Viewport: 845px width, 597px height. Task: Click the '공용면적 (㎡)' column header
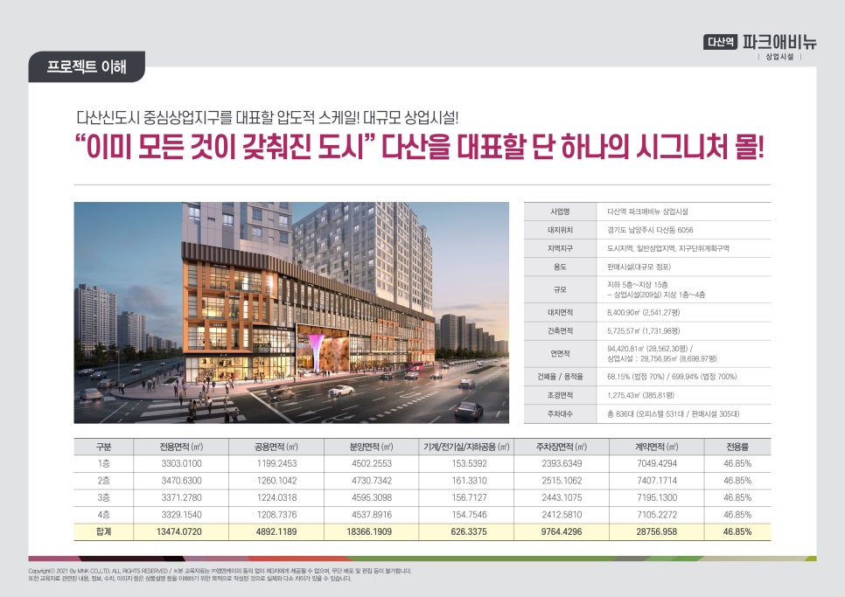pyautogui.click(x=276, y=447)
